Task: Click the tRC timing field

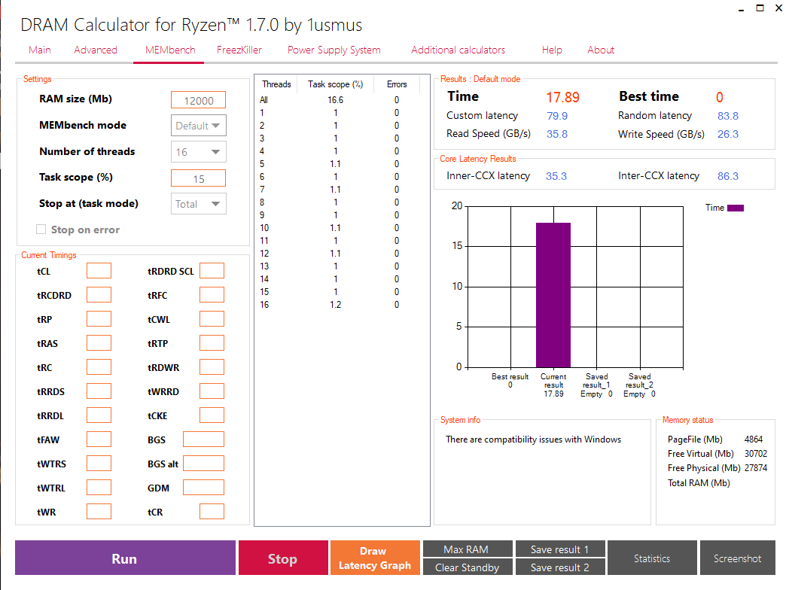Action: pyautogui.click(x=99, y=367)
